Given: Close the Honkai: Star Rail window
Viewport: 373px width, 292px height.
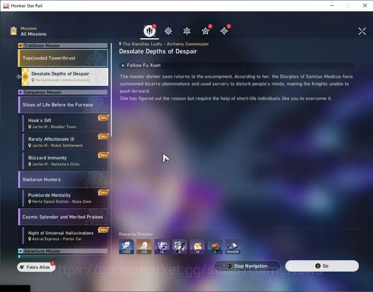Looking at the screenshot, I should (x=365, y=5).
